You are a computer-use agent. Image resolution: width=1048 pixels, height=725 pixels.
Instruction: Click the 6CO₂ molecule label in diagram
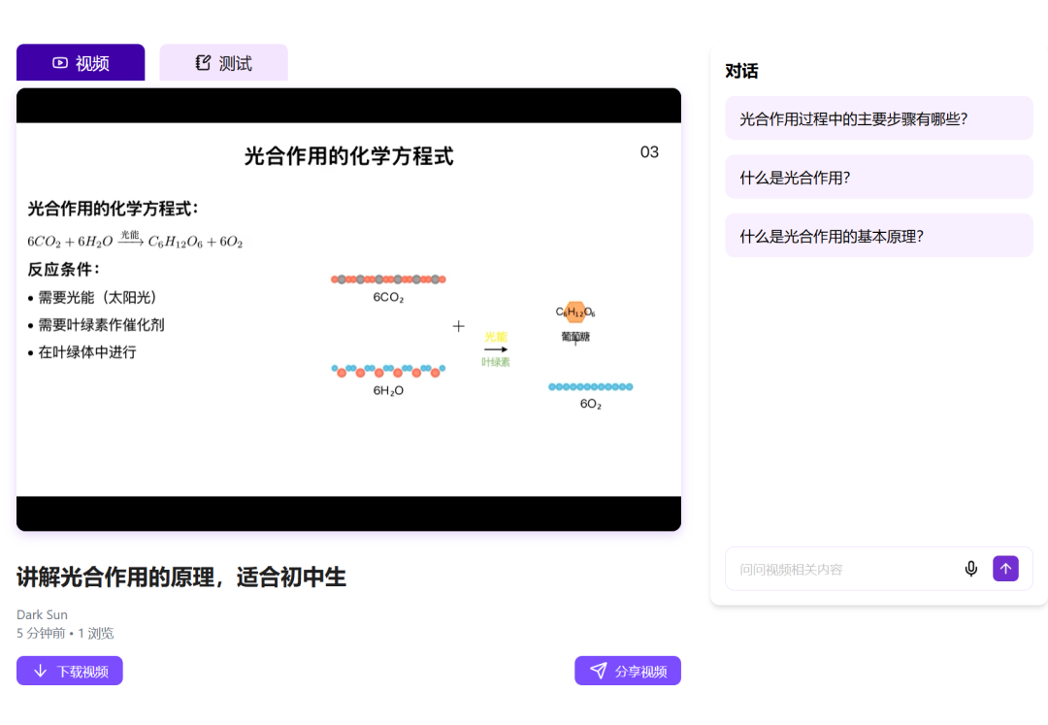(388, 297)
